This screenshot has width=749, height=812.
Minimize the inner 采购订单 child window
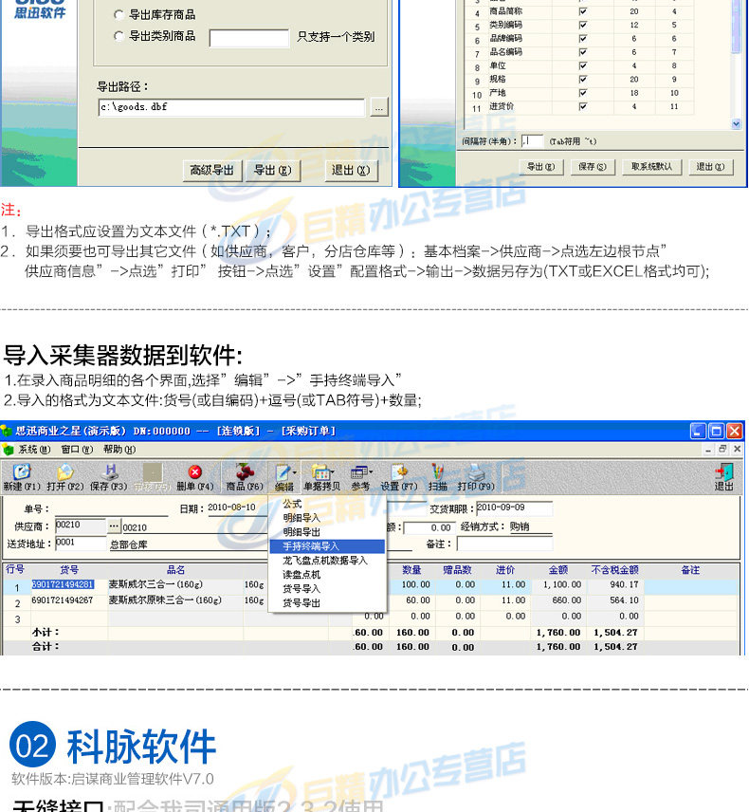[707, 450]
